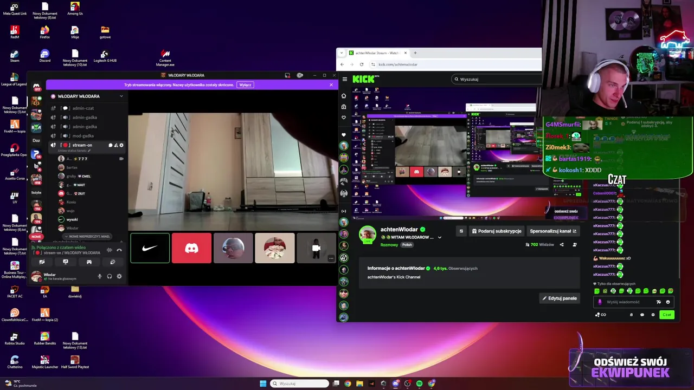
Task: Select the red Discord logo video tile
Action: (x=191, y=248)
